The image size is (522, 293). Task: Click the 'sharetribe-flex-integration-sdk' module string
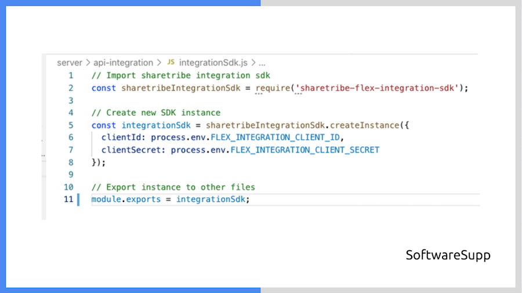click(379, 88)
